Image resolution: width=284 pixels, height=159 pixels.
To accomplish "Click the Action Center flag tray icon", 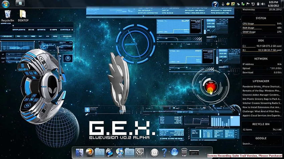I will click(x=248, y=4).
